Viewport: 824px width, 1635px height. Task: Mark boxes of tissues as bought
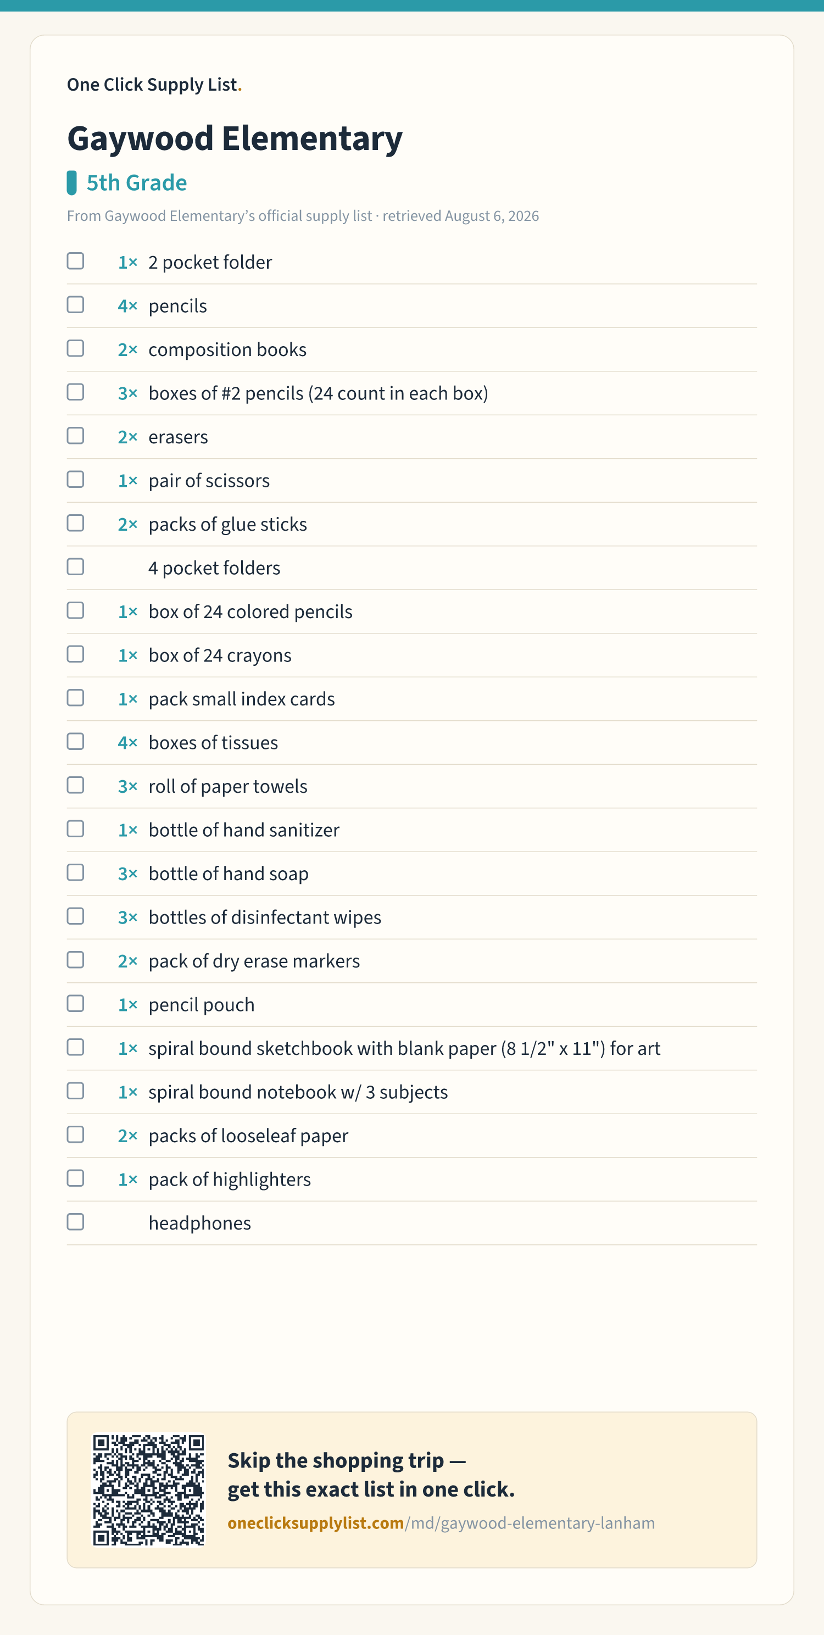76,741
